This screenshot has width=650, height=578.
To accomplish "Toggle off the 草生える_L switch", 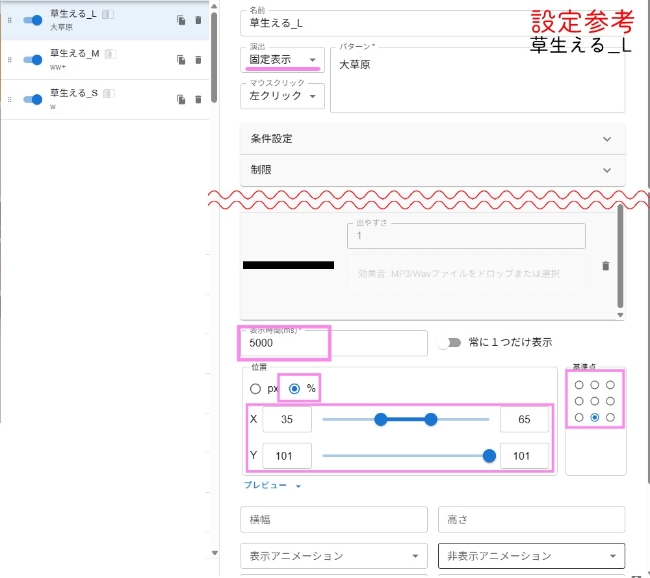I will click(x=32, y=20).
